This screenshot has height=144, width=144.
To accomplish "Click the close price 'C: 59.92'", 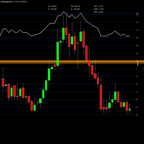I will 52,9.
